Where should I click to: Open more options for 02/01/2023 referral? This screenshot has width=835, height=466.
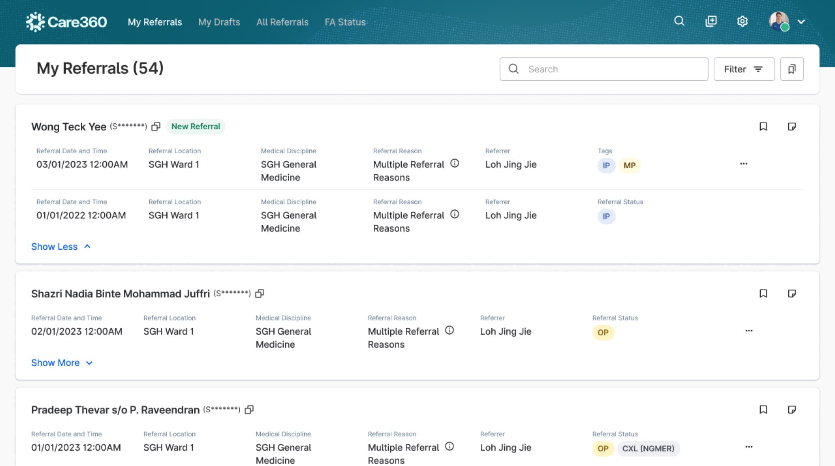click(x=749, y=331)
